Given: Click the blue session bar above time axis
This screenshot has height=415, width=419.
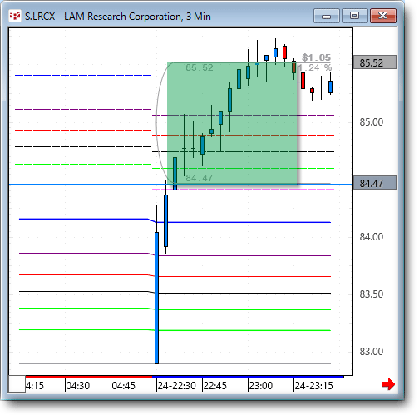Looking at the screenshot, I should 248,377.
